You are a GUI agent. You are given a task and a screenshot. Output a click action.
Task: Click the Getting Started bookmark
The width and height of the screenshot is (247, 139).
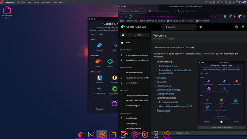tap(146, 21)
